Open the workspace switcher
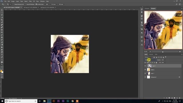The height and width of the screenshot is (103, 183). pyautogui.click(x=180, y=4)
